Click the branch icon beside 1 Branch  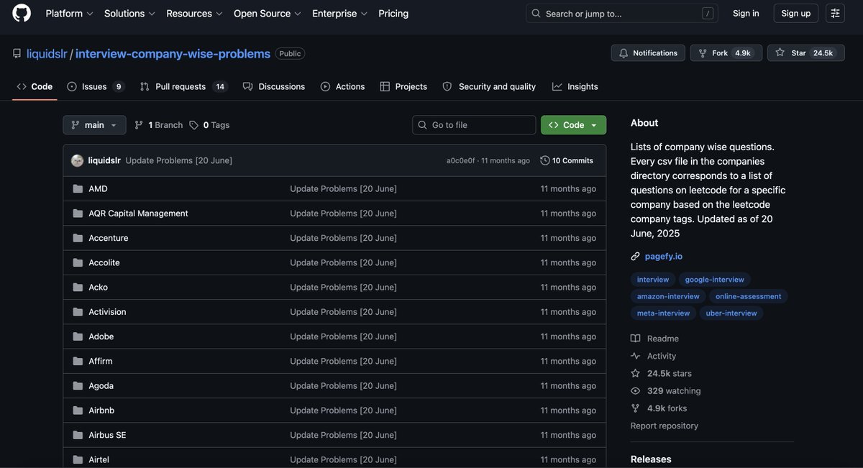pos(139,125)
